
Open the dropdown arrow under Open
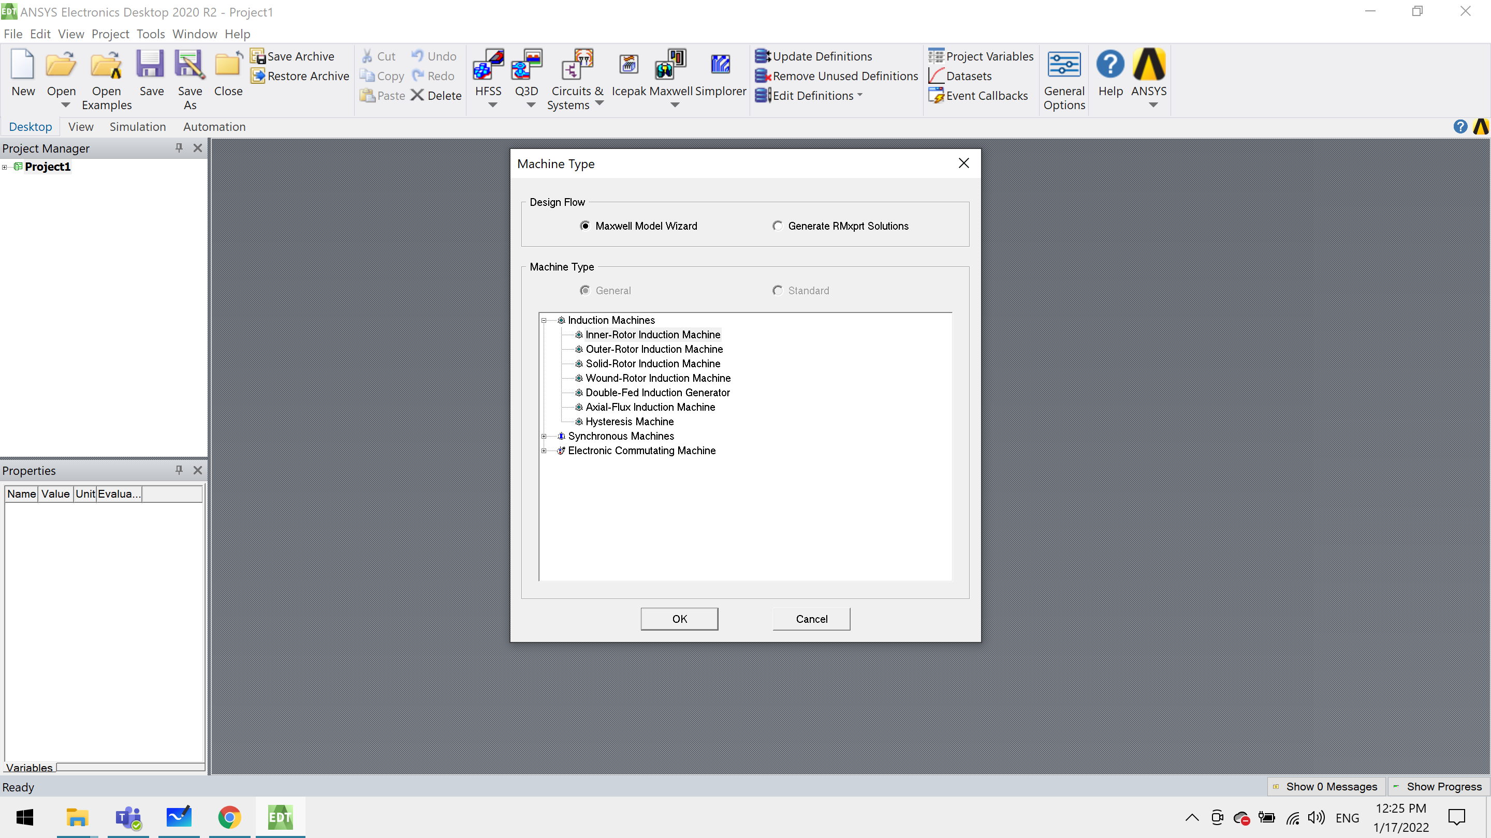65,105
